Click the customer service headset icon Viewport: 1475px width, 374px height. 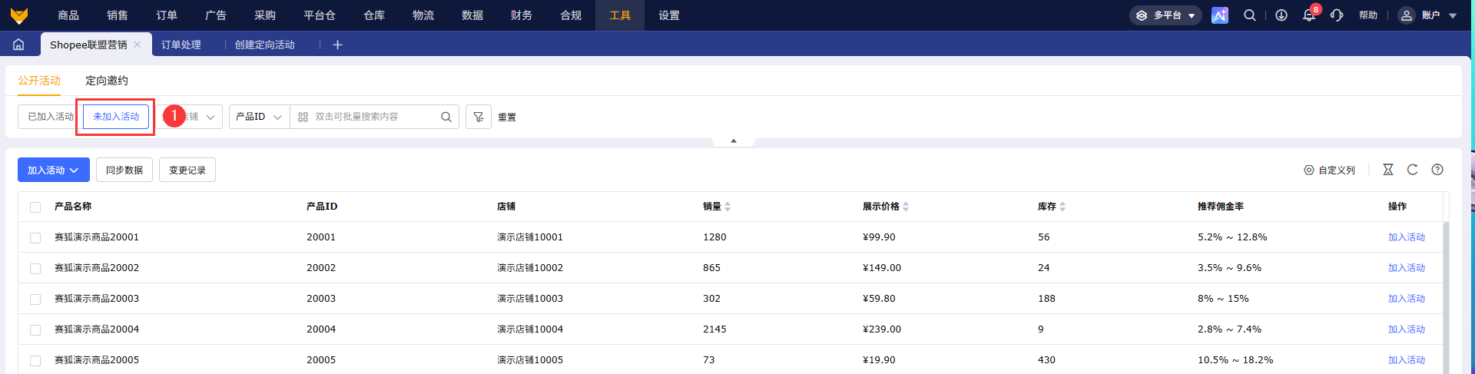pyautogui.click(x=1337, y=15)
